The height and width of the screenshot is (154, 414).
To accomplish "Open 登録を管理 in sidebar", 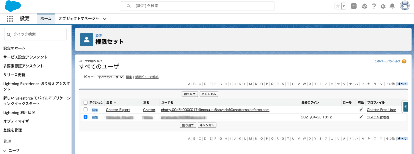I will pyautogui.click(x=13, y=130).
